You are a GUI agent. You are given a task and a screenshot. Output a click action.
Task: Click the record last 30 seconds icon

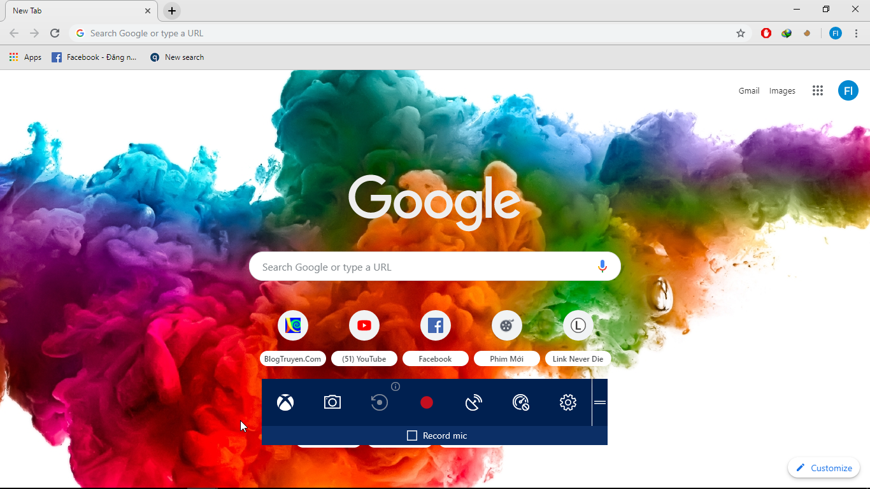(x=379, y=402)
